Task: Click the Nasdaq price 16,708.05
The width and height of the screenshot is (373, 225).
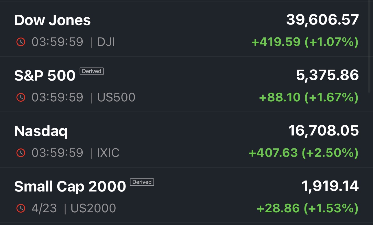Action: pos(323,131)
